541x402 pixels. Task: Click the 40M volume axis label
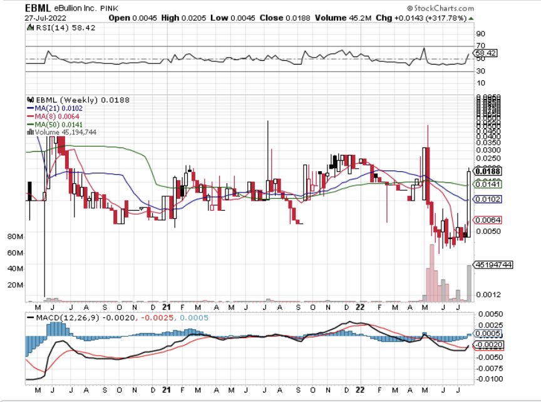[x=15, y=269]
